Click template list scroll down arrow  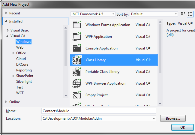point(160,103)
